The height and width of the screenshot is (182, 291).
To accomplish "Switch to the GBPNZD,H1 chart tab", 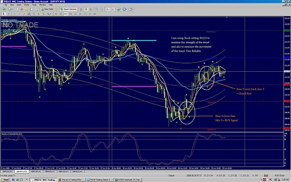I will [x=50, y=172].
